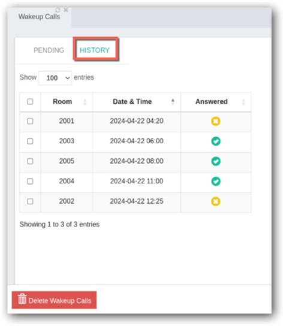Check the box for room 2004
The image size is (284, 326).
pyautogui.click(x=30, y=182)
